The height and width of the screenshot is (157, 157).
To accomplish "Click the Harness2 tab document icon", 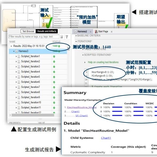I will click(75, 31).
